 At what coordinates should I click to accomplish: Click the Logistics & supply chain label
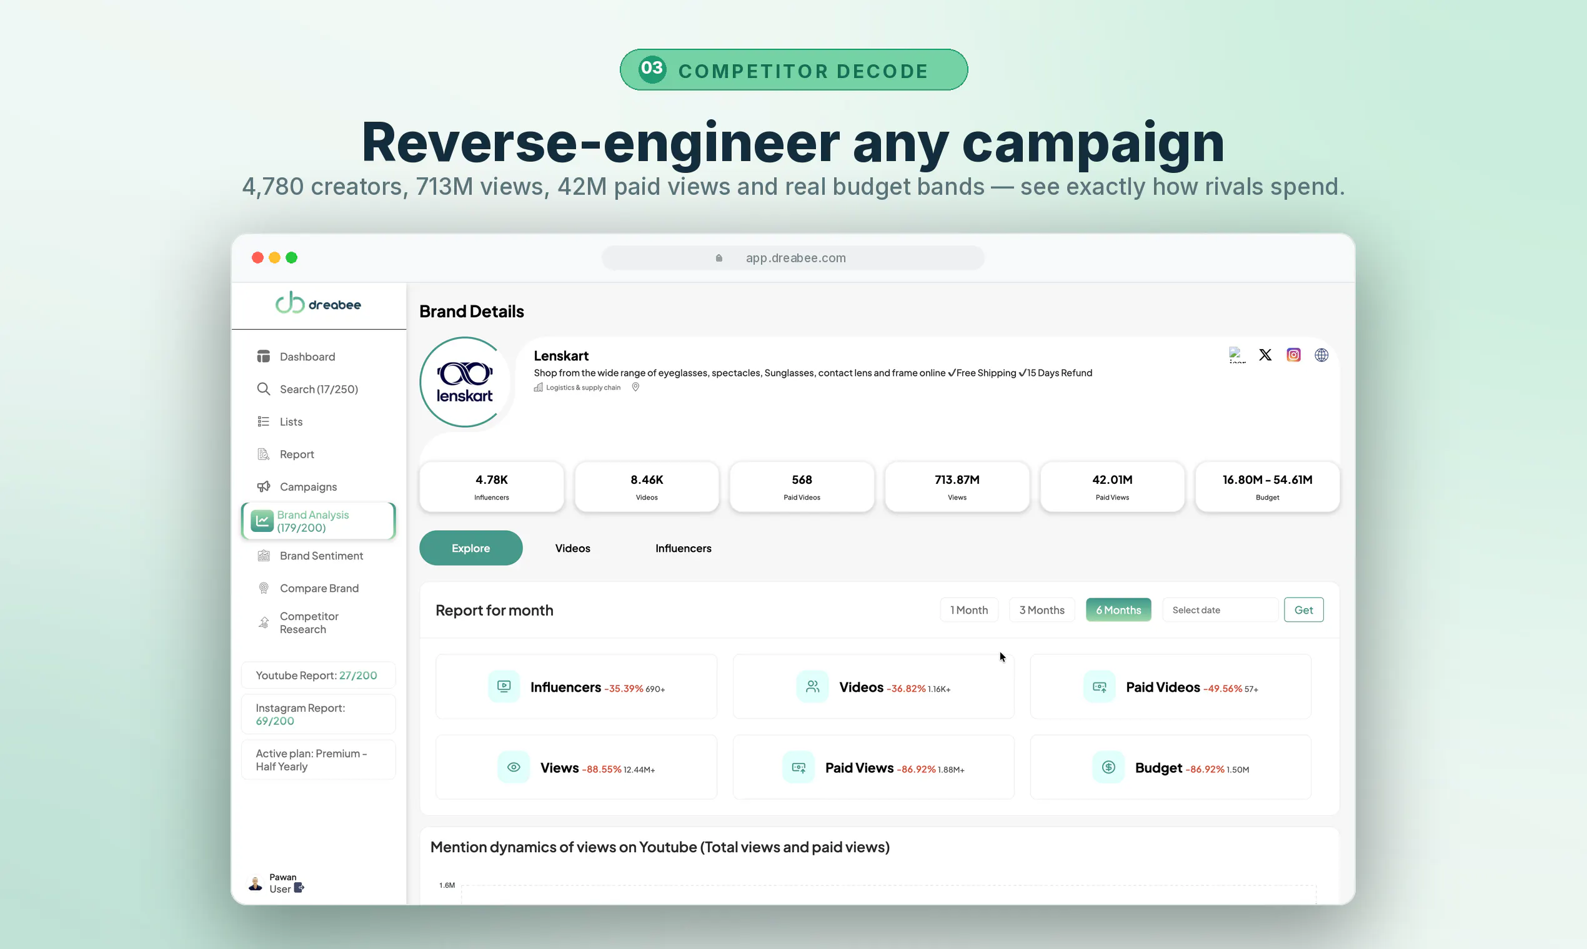[x=583, y=388]
